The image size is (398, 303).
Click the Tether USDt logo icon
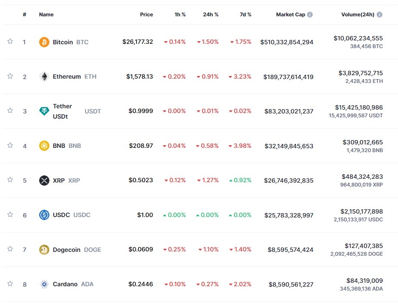tap(44, 111)
